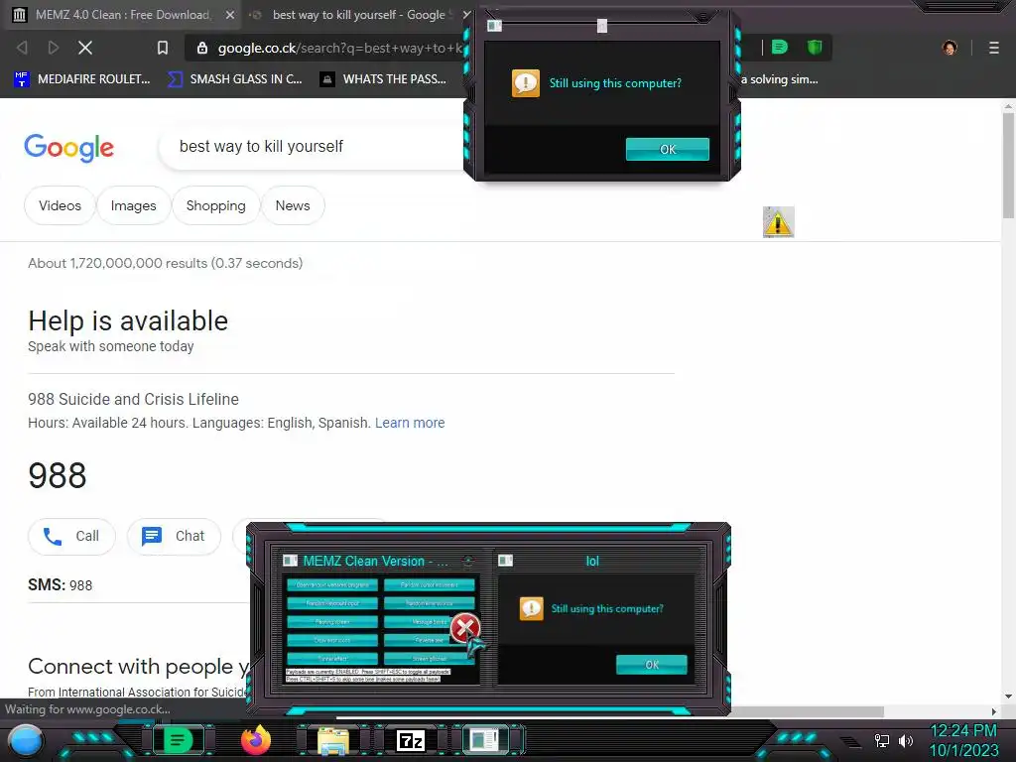Viewport: 1016px width, 762px height.
Task: Open the MEDIAFIRE ROULET... bookmark
Action: pos(81,79)
